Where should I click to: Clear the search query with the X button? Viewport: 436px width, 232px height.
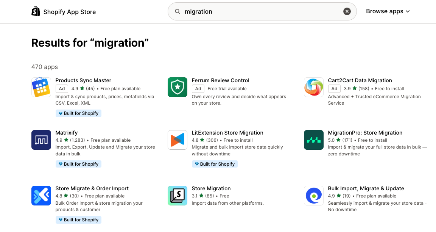pos(347,11)
